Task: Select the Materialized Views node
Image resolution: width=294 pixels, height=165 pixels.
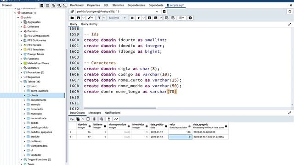Action: point(38,63)
